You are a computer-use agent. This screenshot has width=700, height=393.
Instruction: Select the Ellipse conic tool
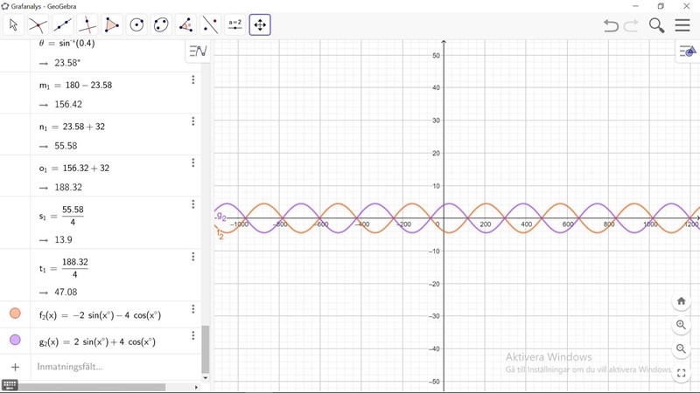[x=161, y=25]
